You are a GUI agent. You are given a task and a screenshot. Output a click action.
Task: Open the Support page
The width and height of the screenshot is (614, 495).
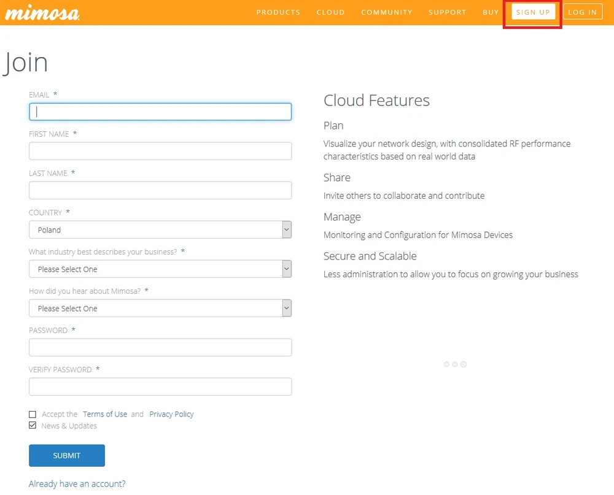coord(447,12)
